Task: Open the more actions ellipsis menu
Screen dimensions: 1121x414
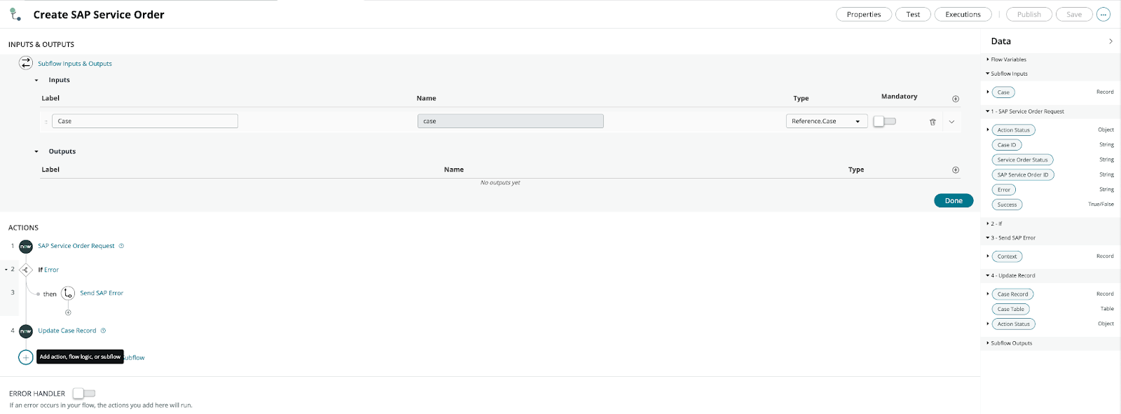Action: (1103, 14)
